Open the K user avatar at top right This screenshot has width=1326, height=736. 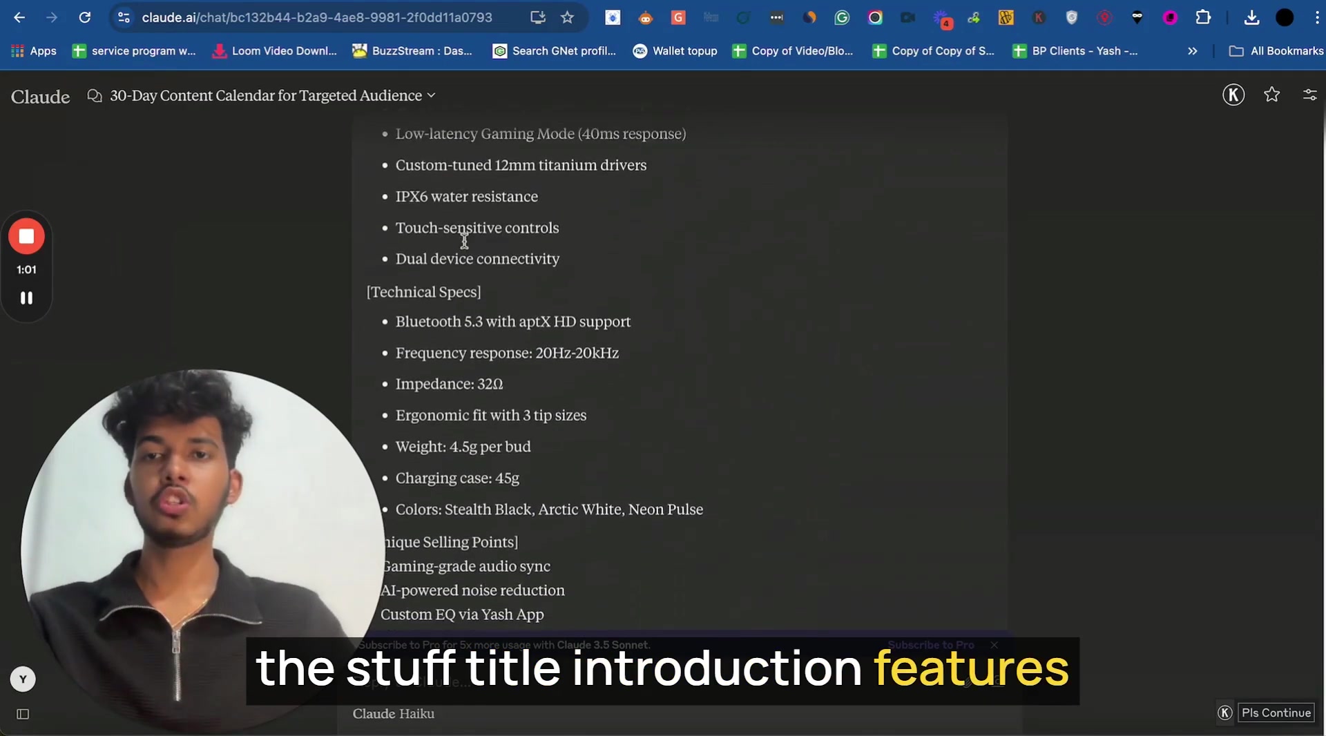tap(1233, 95)
